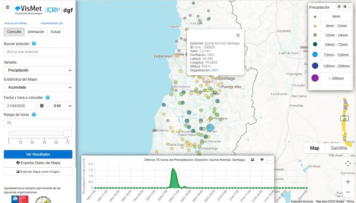Click the hour range slider handle
The height and width of the screenshot is (203, 356).
tap(68, 133)
